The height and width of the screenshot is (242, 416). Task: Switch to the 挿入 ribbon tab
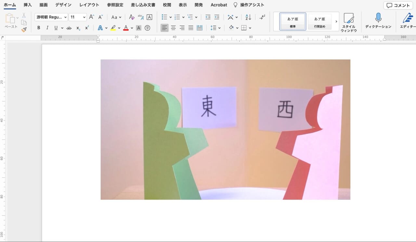27,5
